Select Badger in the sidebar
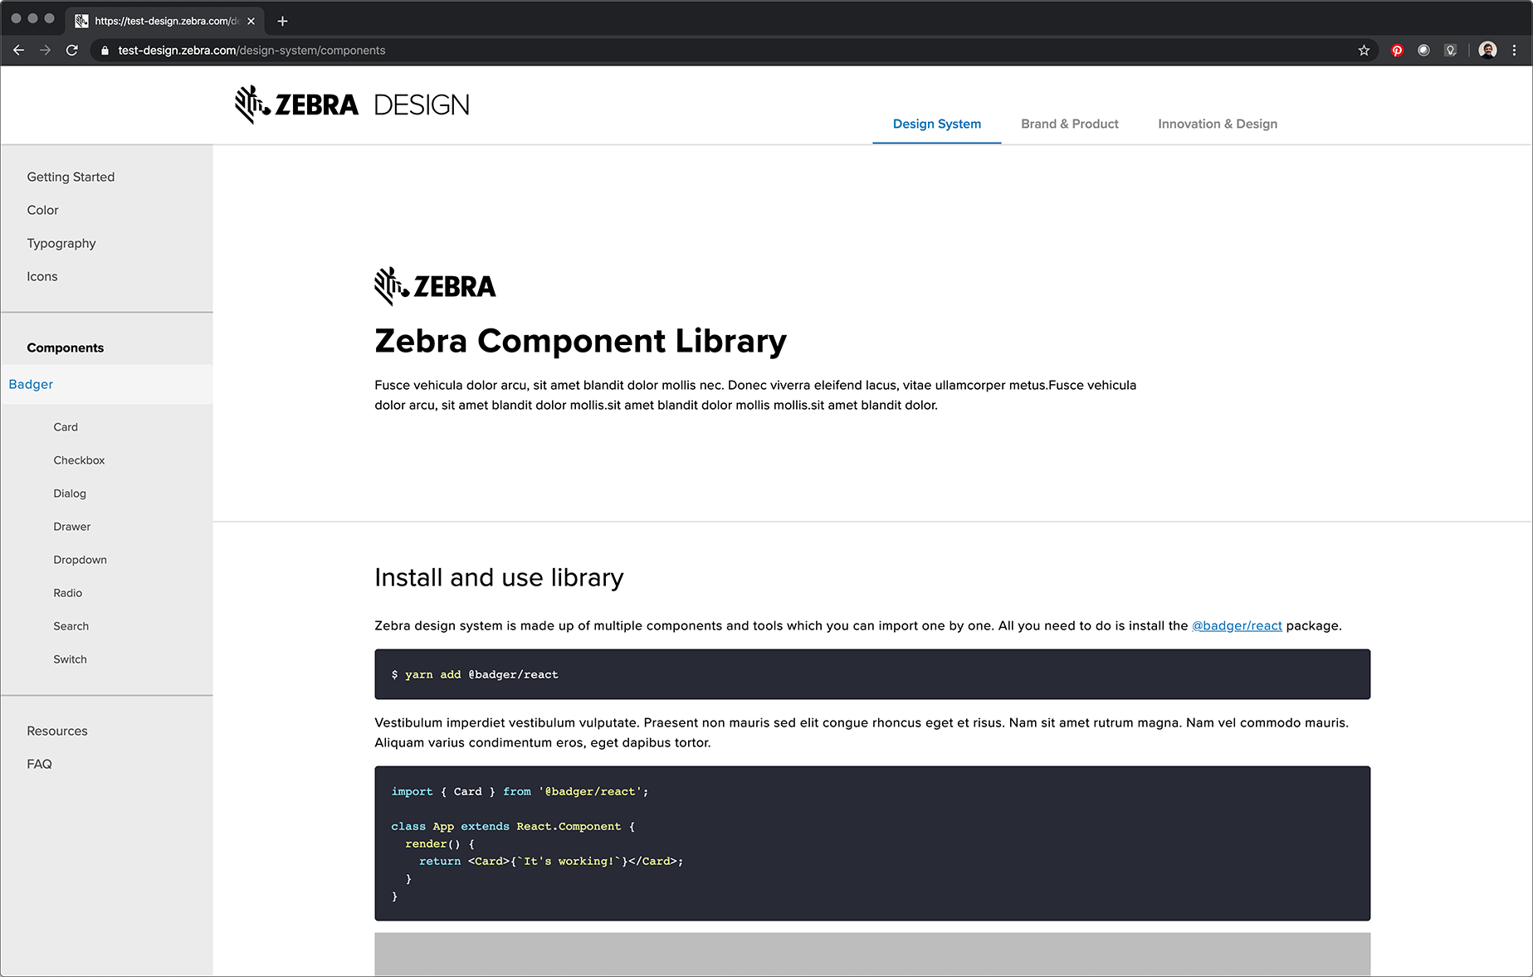 click(106, 384)
